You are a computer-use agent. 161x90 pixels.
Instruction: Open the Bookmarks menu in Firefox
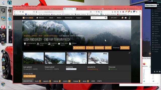click(28, 6)
